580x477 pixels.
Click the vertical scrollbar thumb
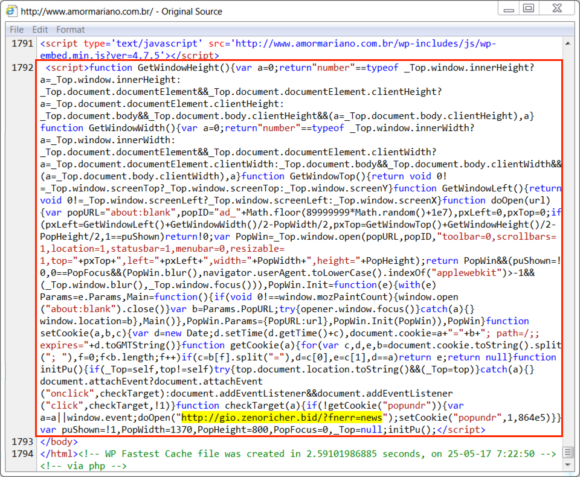568,452
